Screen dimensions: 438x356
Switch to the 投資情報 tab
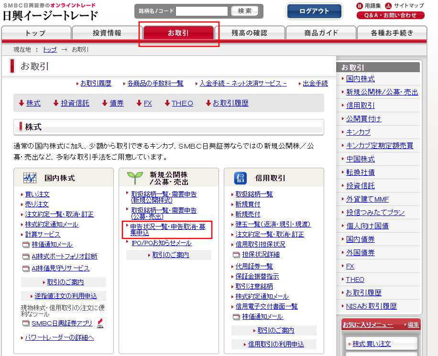tap(107, 33)
